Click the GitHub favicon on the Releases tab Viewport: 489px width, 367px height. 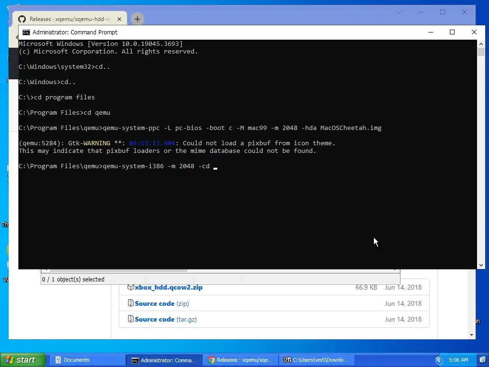(x=22, y=19)
